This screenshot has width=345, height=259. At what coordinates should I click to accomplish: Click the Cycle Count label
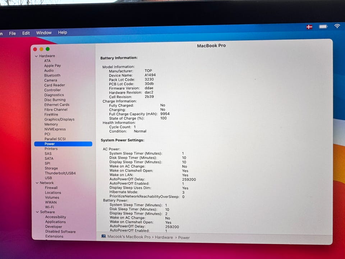pos(120,127)
